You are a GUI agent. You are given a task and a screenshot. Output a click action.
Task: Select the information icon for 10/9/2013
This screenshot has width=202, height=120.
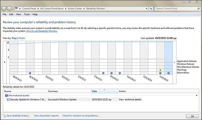click(x=119, y=73)
